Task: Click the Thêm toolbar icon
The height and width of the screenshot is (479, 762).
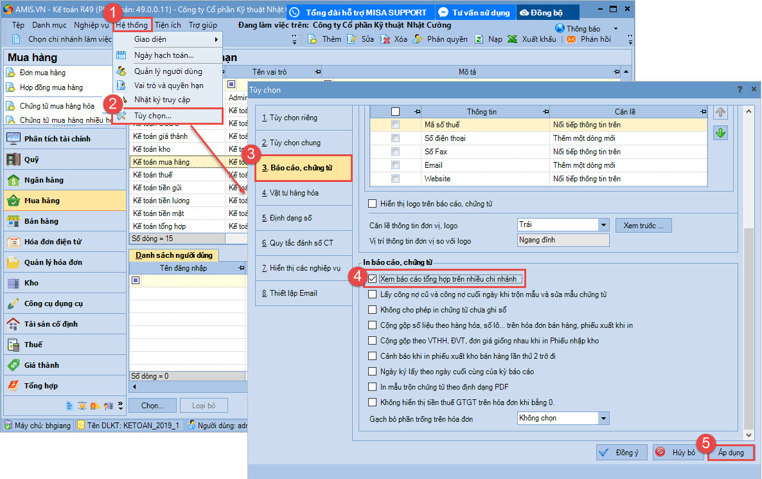Action: point(313,39)
